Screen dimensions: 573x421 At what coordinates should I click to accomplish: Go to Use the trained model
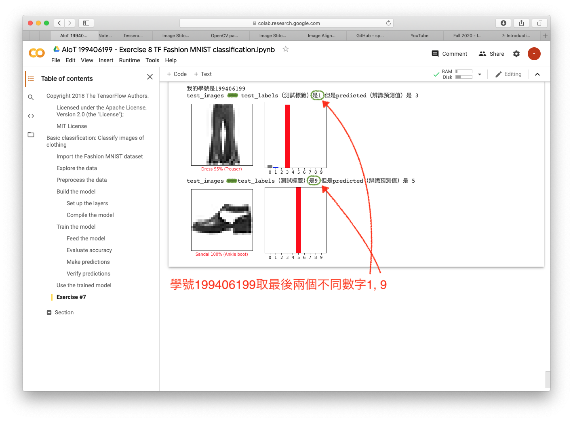coord(84,285)
